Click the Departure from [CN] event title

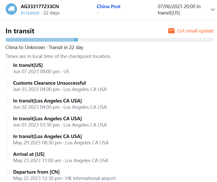click(x=36, y=172)
